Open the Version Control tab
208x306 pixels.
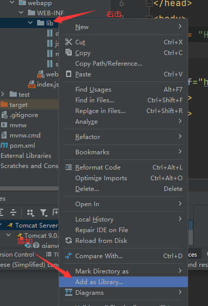tap(17, 255)
